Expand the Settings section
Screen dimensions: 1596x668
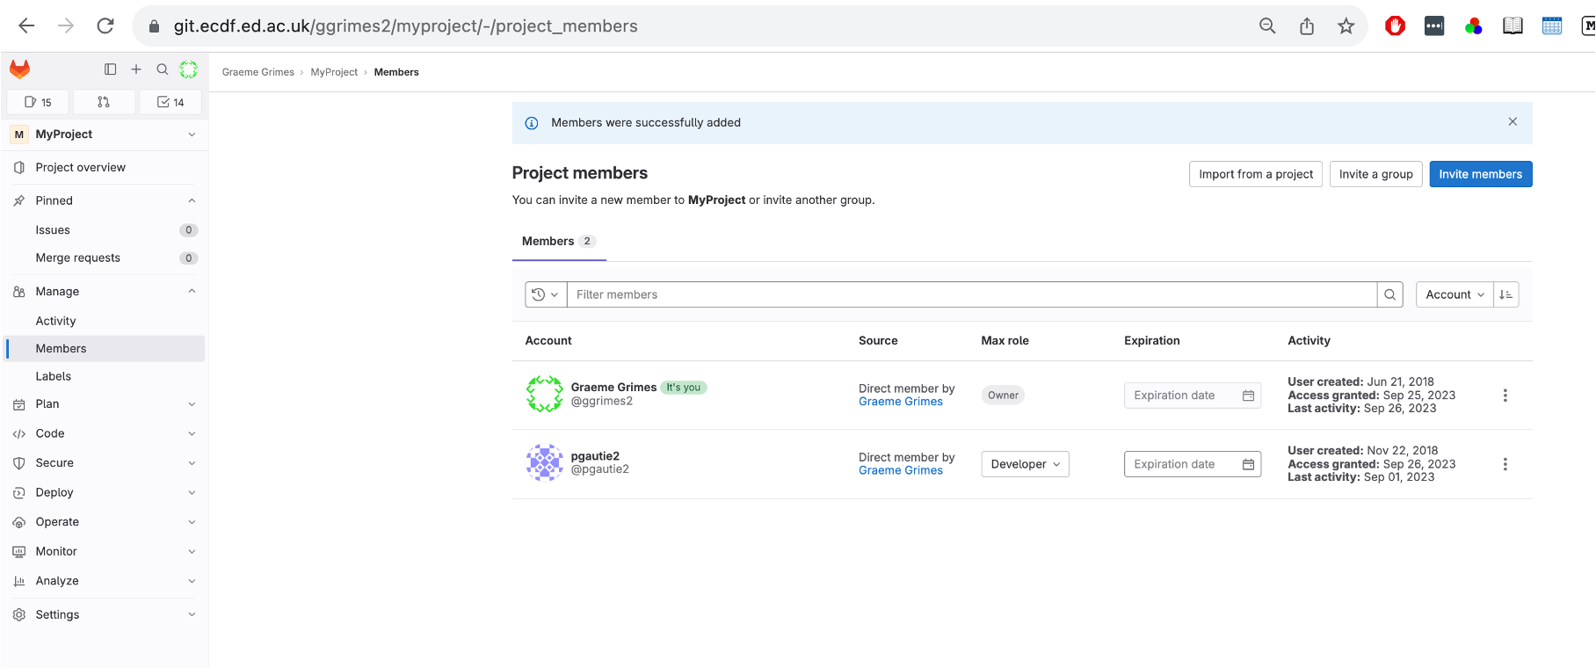pyautogui.click(x=192, y=614)
